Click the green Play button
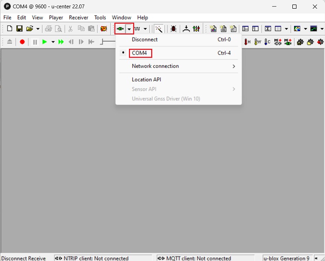This screenshot has width=325, height=261. tap(44, 42)
